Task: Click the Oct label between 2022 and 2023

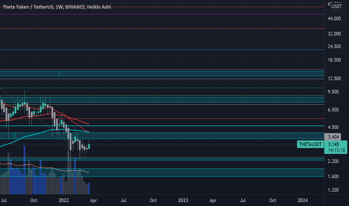Action: click(x=153, y=200)
